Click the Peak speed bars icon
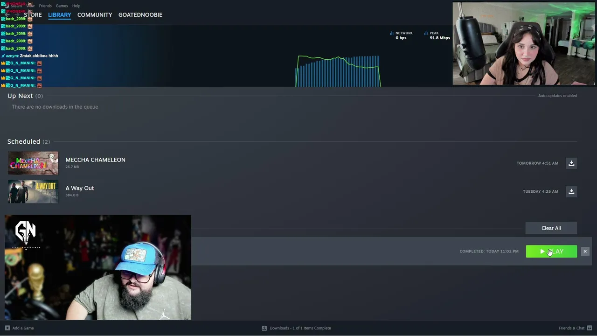 [426, 33]
